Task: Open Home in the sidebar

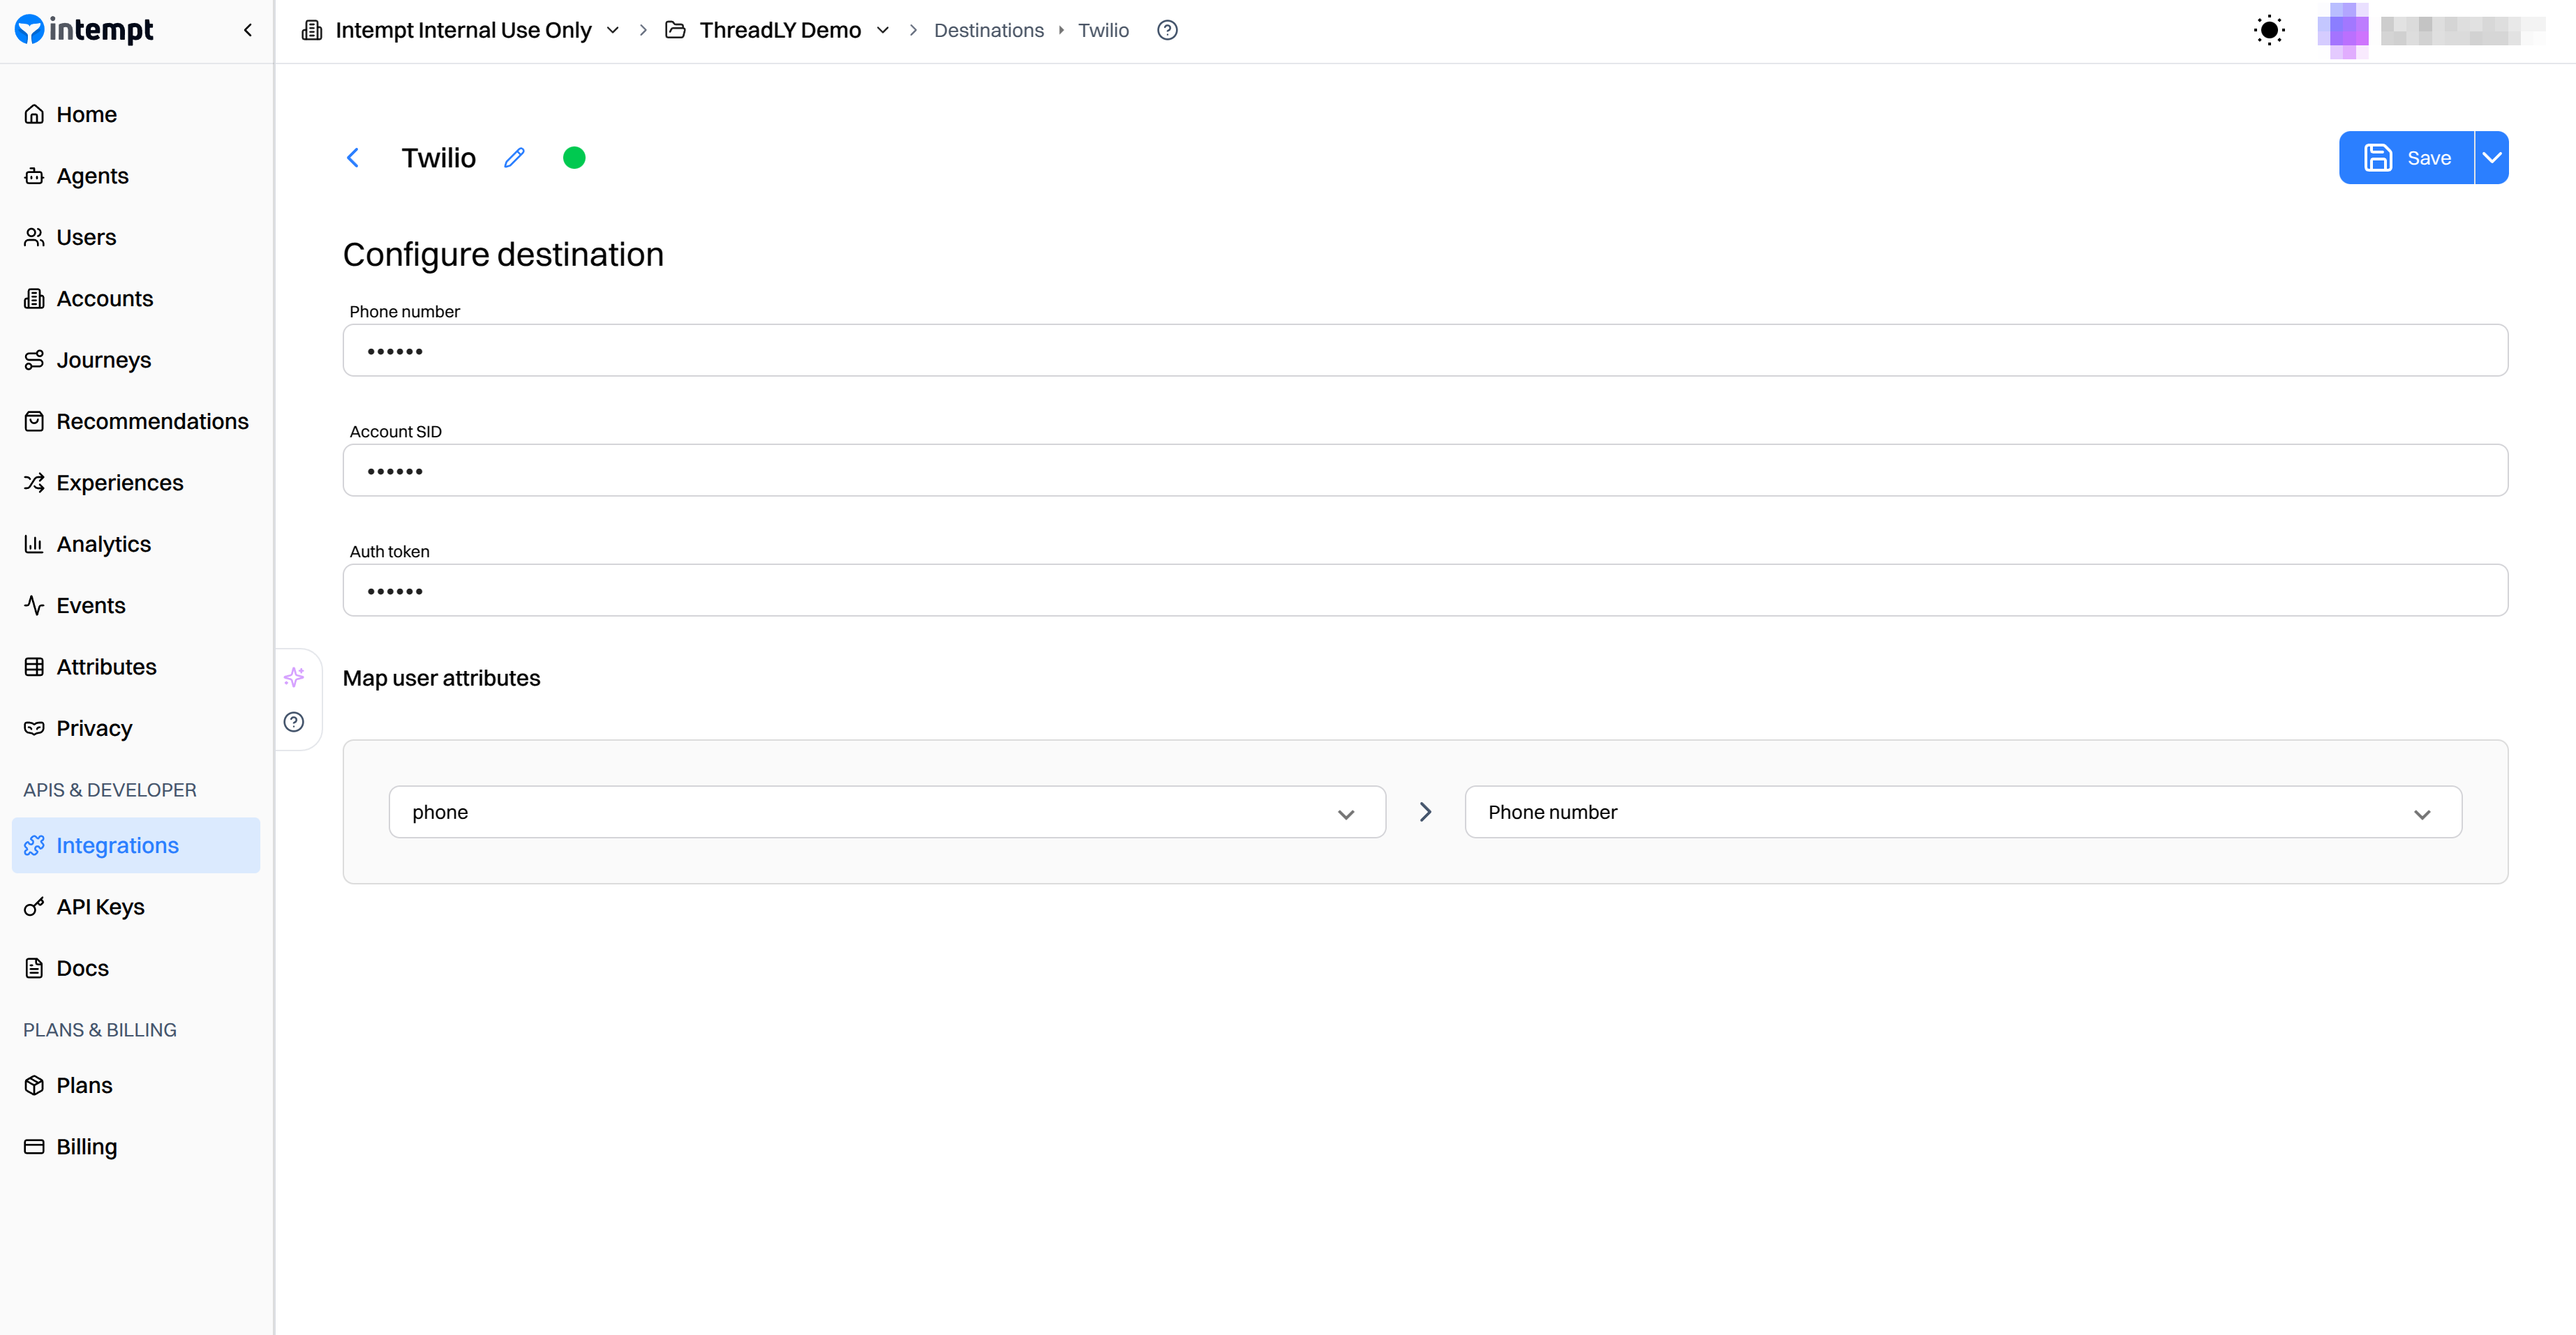Action: (136, 114)
